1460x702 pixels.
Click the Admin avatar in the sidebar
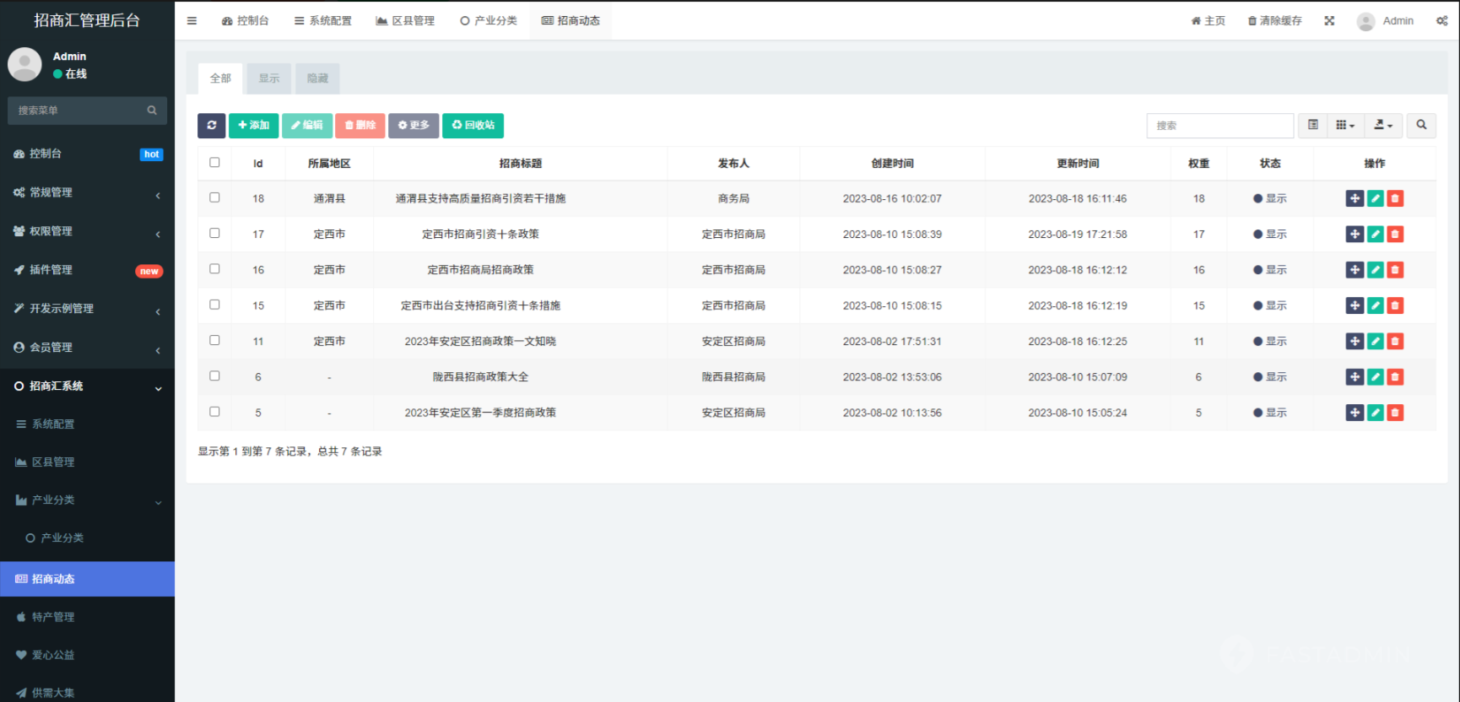(x=24, y=64)
